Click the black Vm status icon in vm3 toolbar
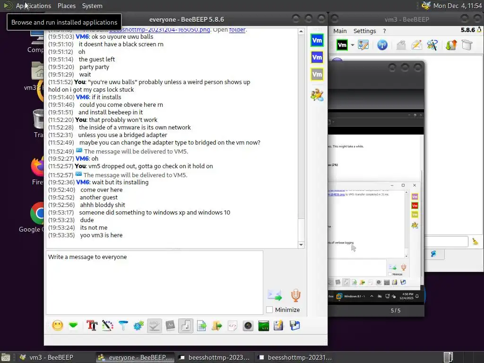The height and width of the screenshot is (363, 484). [x=342, y=45]
